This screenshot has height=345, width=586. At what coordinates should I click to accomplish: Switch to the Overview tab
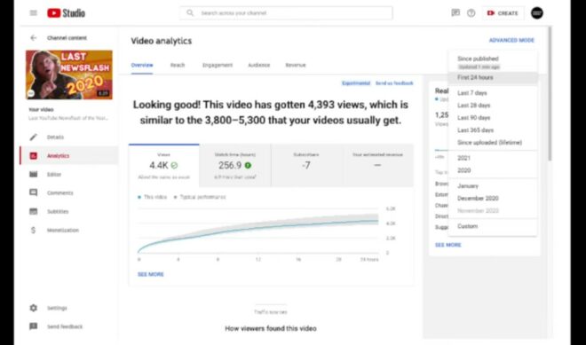coord(142,65)
